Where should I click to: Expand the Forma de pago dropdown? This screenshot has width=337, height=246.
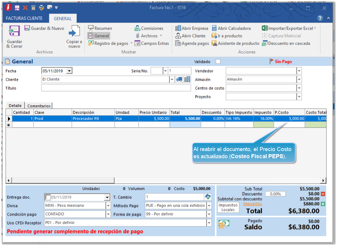(x=209, y=214)
